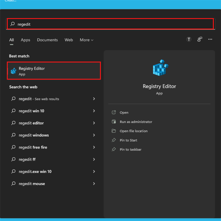Click the T account avatar

point(189,39)
